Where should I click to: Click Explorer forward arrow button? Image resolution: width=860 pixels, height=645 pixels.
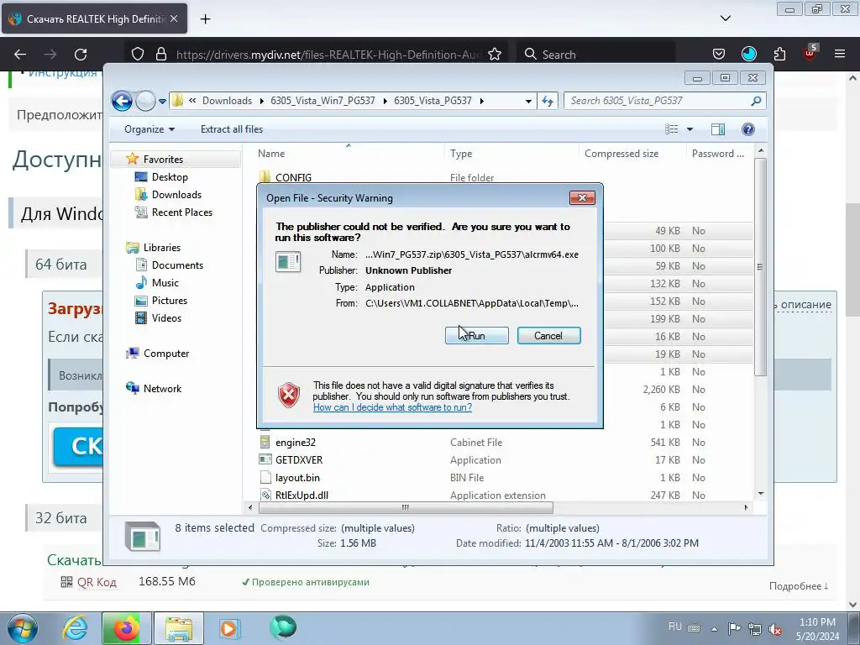[145, 101]
